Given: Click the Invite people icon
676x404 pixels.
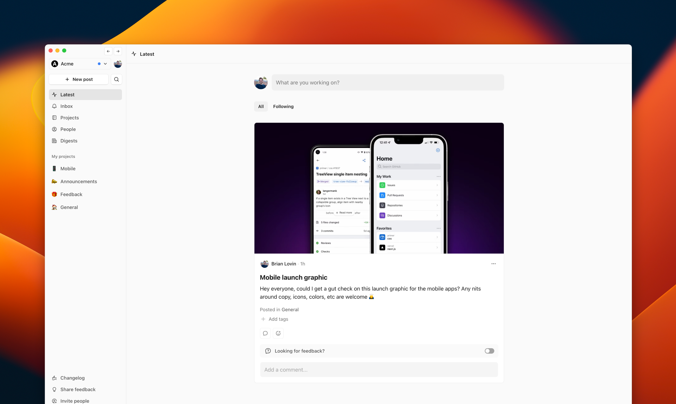Looking at the screenshot, I should pos(54,401).
